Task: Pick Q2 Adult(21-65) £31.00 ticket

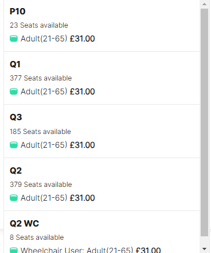Action: (58, 198)
